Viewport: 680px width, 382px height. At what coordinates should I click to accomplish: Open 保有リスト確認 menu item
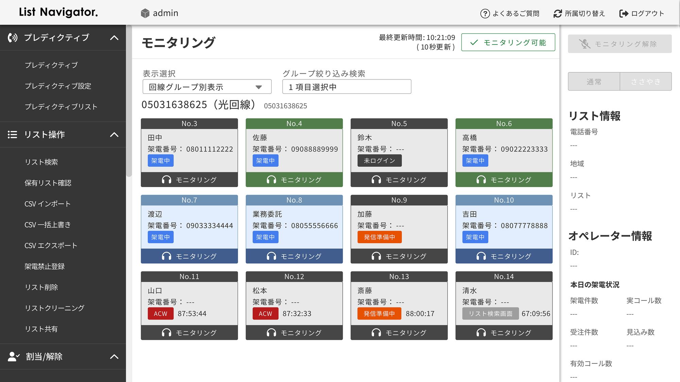pos(48,183)
